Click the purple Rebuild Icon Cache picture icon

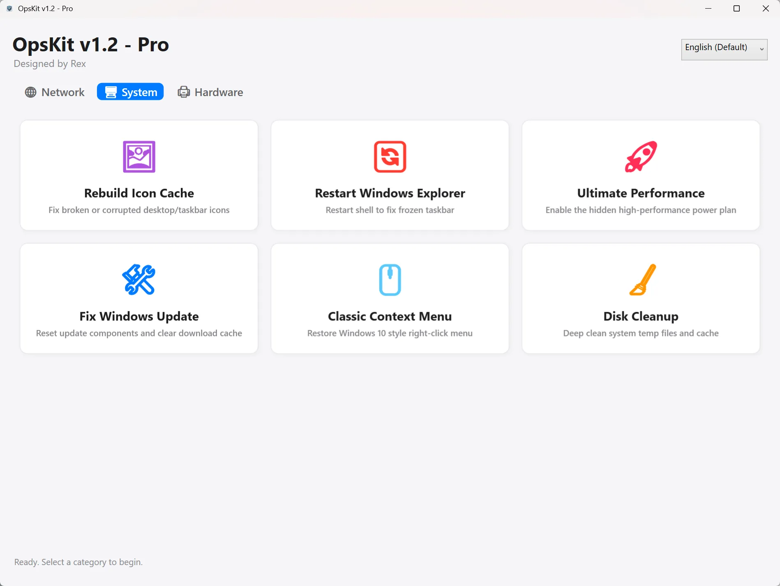coord(139,156)
